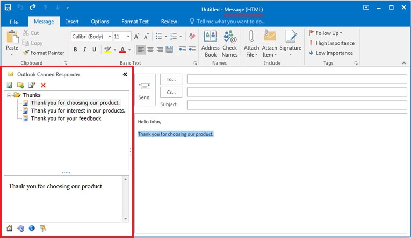Select 'Thank you for interest in our products.'

78,110
